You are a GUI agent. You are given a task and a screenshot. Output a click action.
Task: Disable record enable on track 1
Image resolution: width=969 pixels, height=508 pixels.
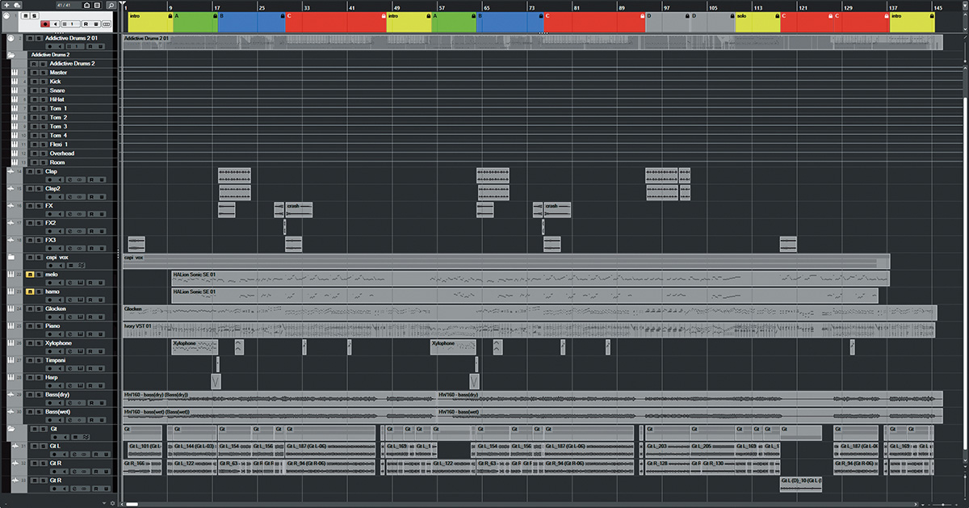(45, 24)
